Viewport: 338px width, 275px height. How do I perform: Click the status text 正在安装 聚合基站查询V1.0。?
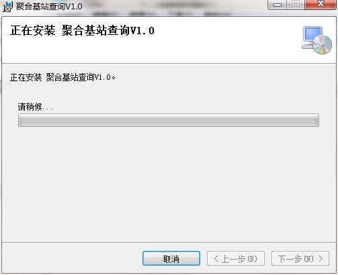tap(62, 77)
